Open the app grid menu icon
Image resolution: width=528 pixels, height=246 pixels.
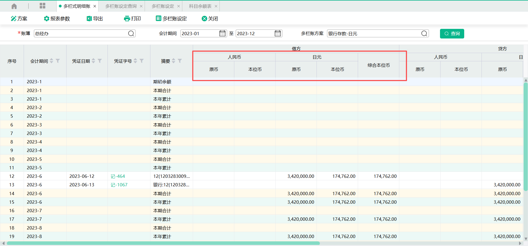[42, 6]
